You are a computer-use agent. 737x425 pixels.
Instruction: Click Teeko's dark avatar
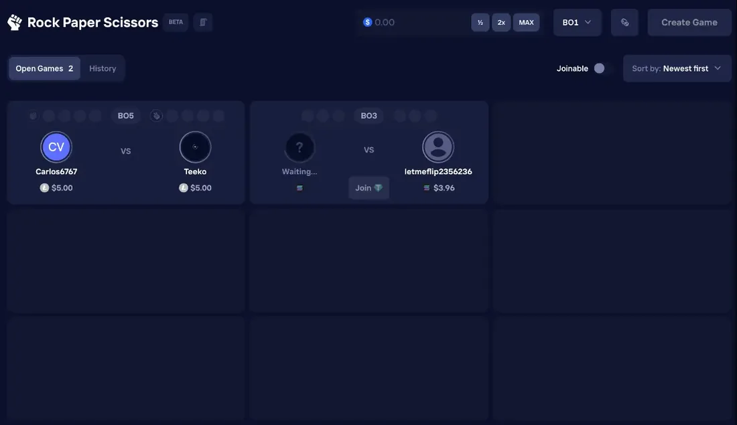coord(195,147)
